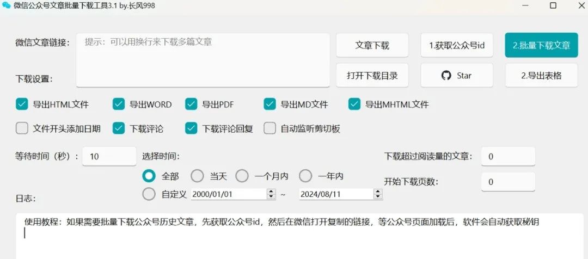Increase end date with up spinner arrow
588x259 pixels.
(378, 192)
